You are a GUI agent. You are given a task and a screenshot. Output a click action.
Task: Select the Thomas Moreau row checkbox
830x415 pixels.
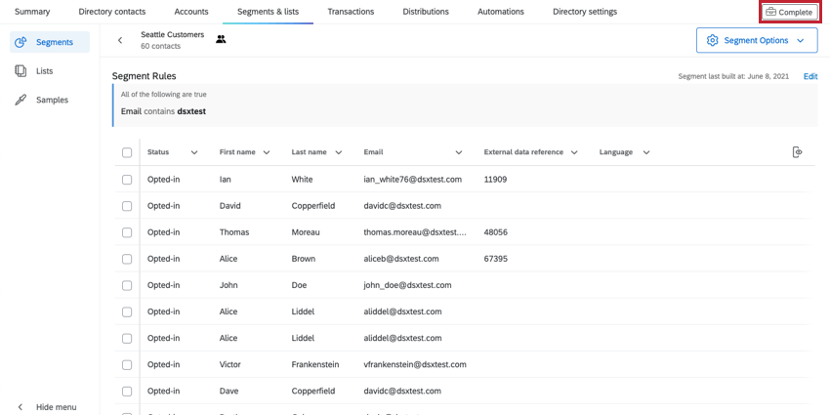[127, 232]
